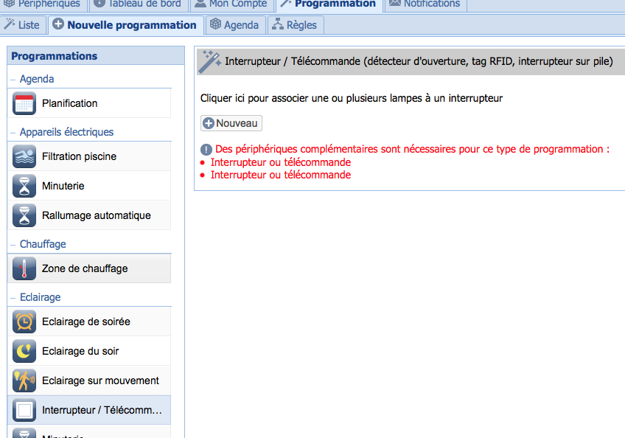The image size is (625, 438).
Task: Open the Périphériques top tab
Action: click(x=43, y=4)
